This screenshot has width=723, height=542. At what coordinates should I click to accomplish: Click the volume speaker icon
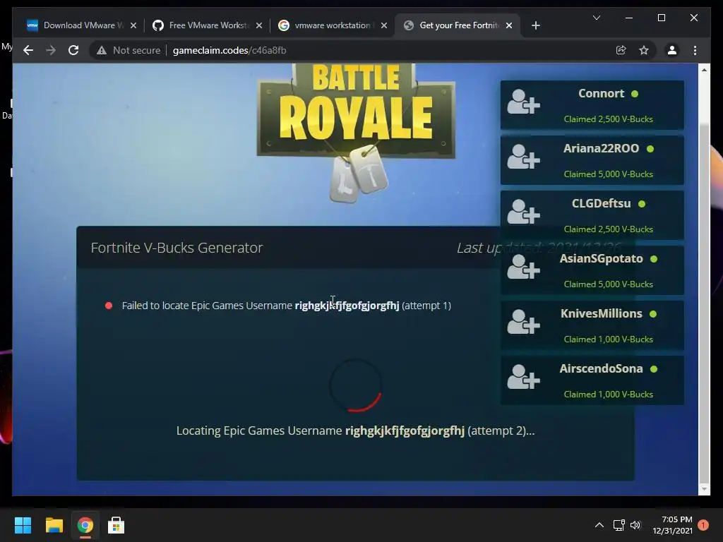(635, 525)
